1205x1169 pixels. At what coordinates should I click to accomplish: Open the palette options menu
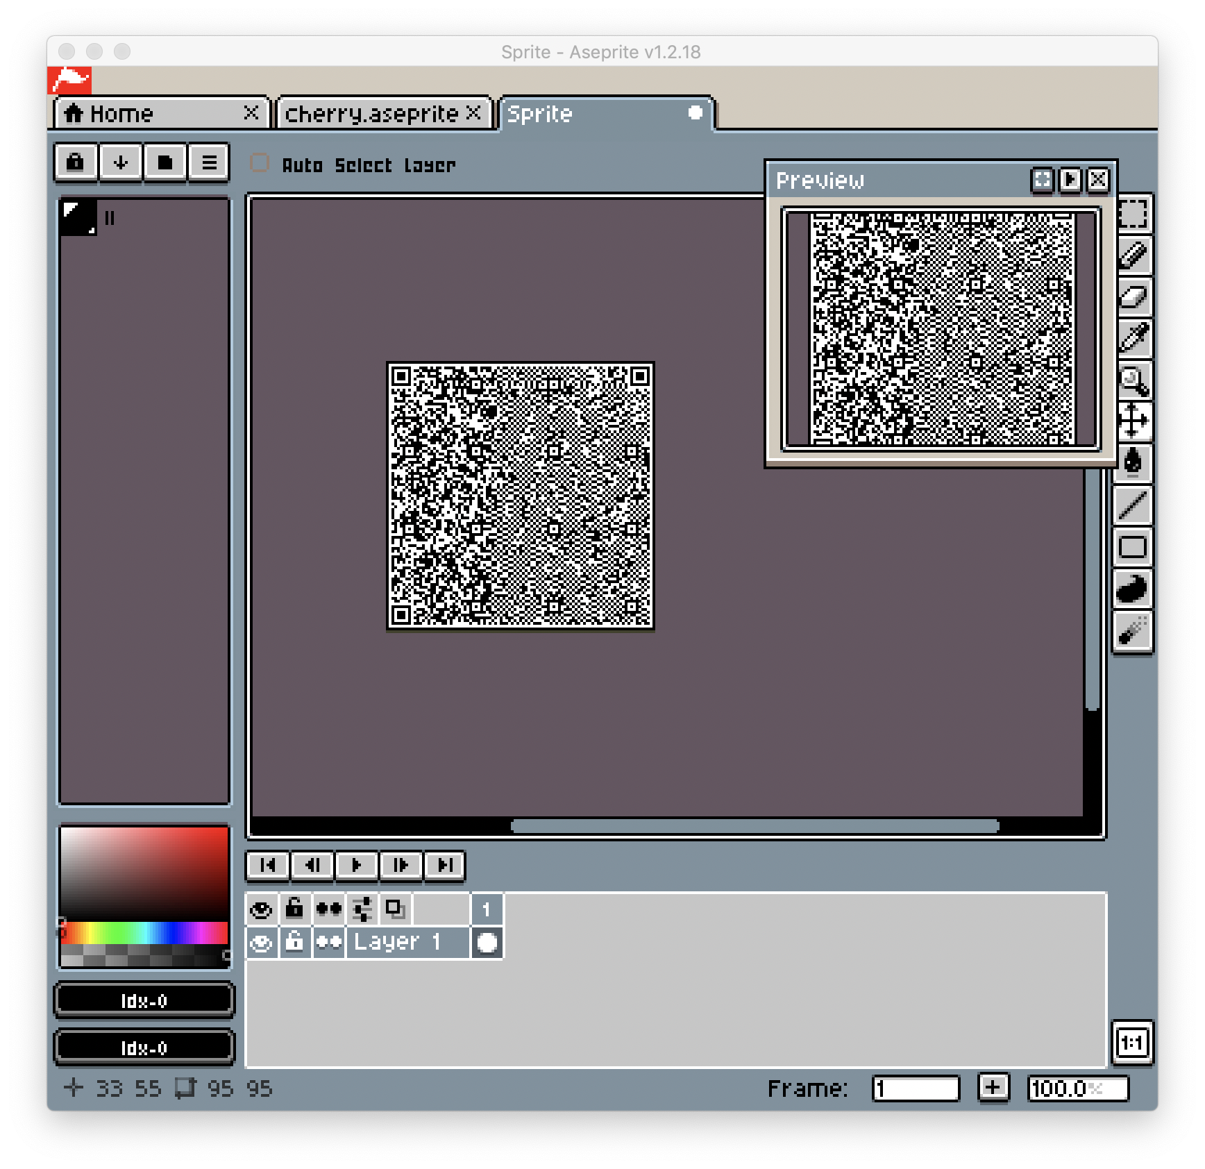coord(209,163)
